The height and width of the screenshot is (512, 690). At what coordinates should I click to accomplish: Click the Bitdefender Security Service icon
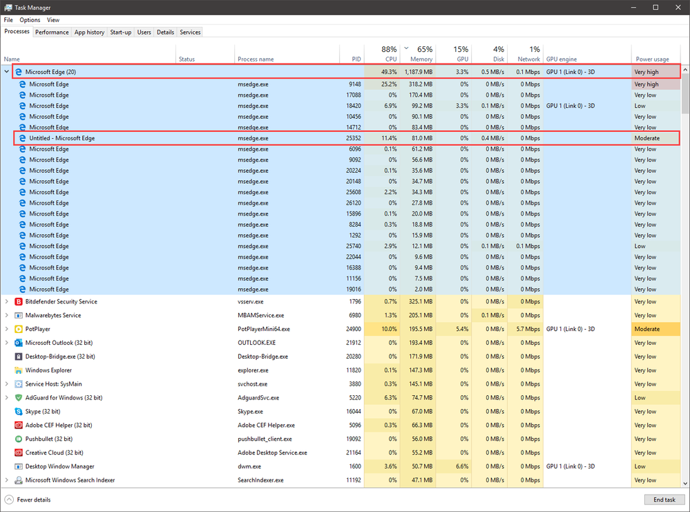(19, 301)
